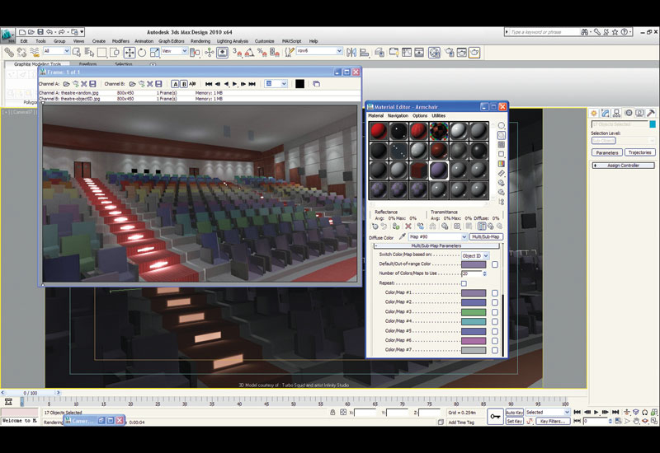This screenshot has width=660, height=453.
Task: Select the Rotate tool in main toolbar
Action: coord(142,52)
